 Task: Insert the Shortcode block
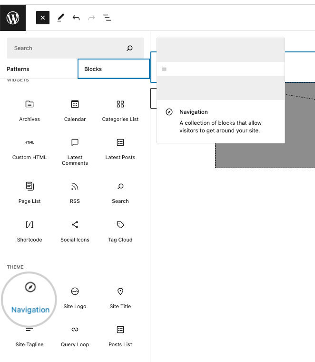[x=30, y=231]
